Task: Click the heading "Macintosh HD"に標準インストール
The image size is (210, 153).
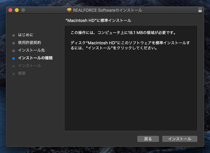Action: (x=98, y=21)
